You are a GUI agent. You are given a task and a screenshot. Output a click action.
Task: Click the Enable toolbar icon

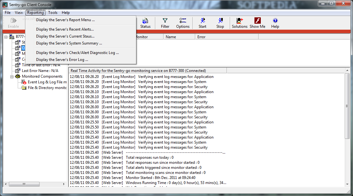[x=14, y=21]
